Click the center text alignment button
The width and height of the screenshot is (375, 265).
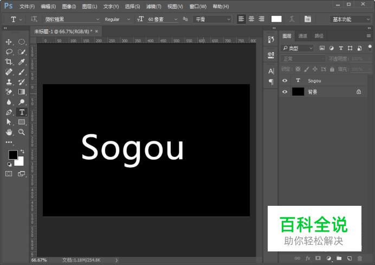coord(251,19)
